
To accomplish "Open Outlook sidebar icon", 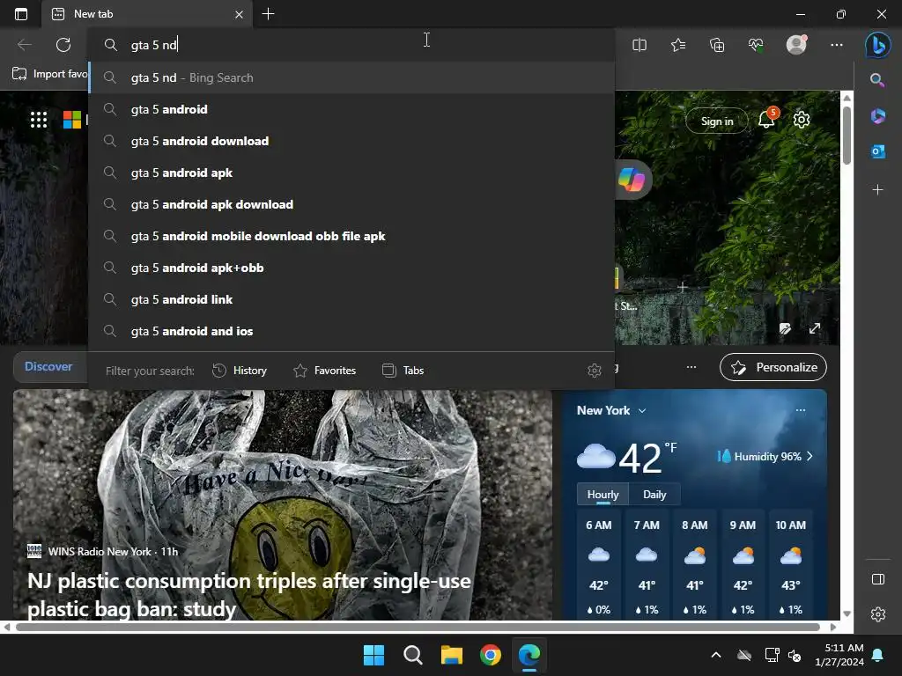I will 877,151.
